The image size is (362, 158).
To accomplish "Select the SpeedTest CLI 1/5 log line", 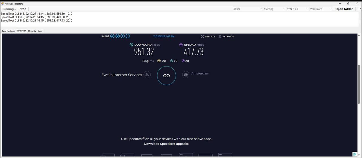I will (x=36, y=14).
